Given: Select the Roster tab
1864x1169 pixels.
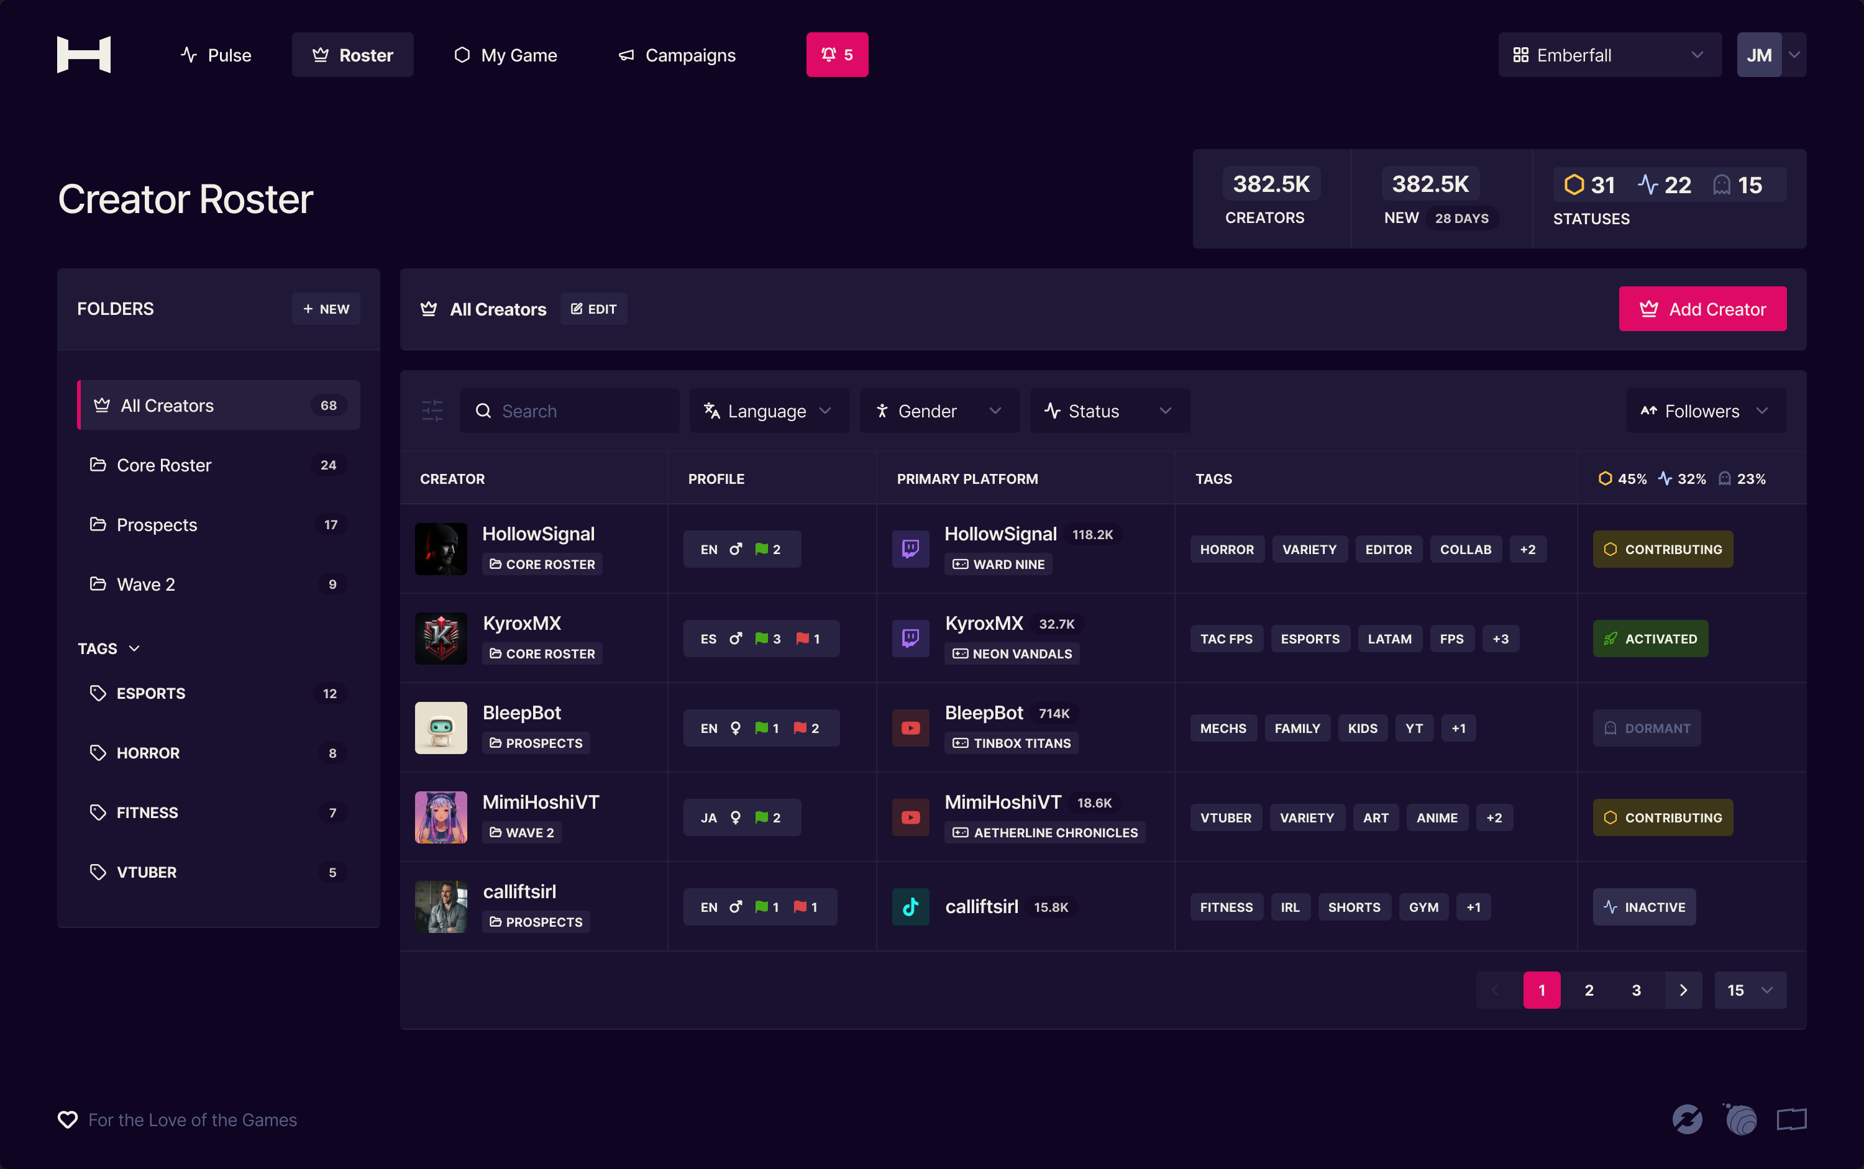Looking at the screenshot, I should tap(353, 55).
